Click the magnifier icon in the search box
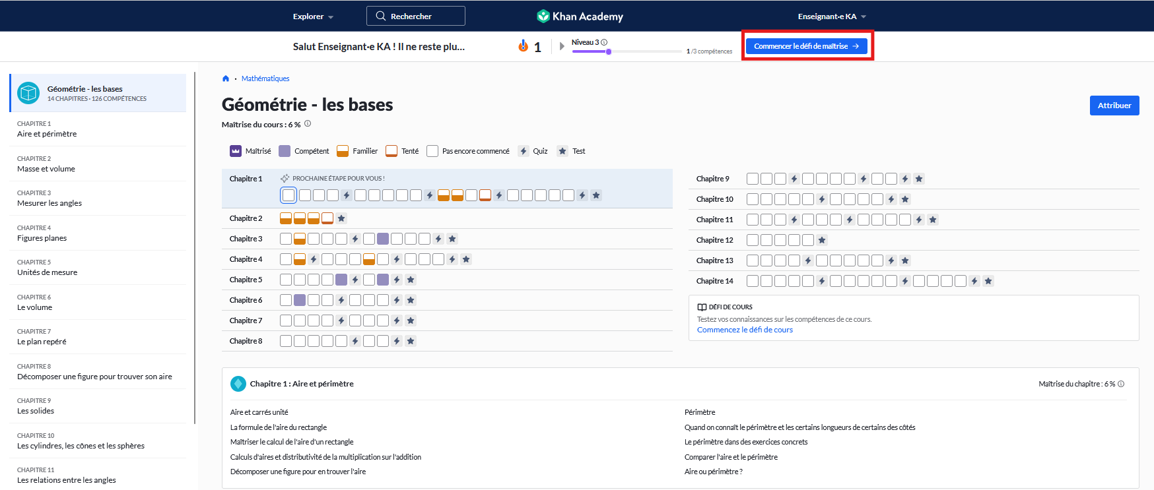Image resolution: width=1154 pixels, height=490 pixels. pyautogui.click(x=381, y=16)
